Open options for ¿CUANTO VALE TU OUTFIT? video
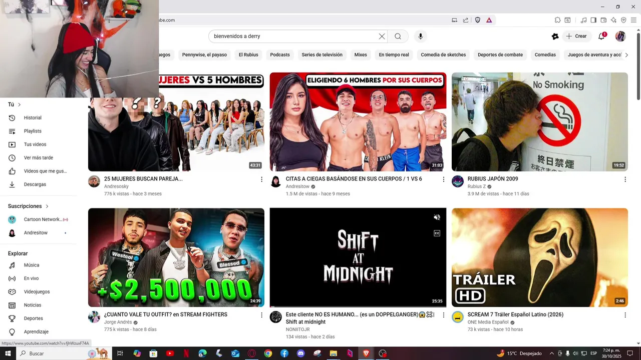The image size is (641, 360). (x=261, y=315)
